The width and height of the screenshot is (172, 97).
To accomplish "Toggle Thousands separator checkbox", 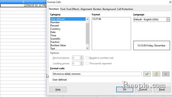I will pos(87,63).
